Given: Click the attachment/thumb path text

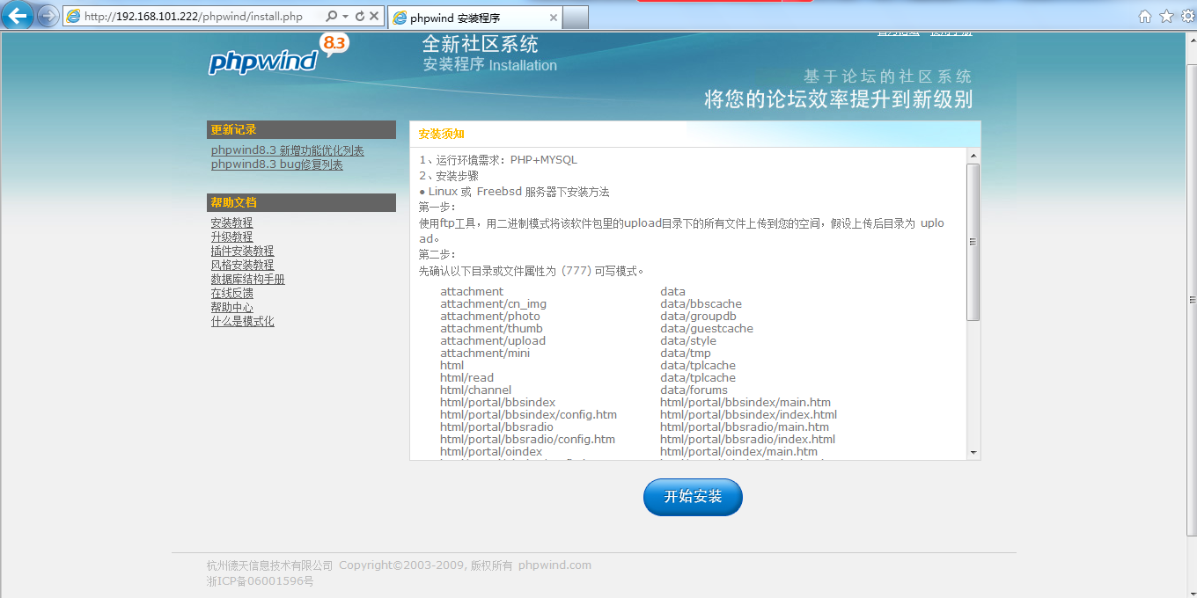Looking at the screenshot, I should click(x=491, y=329).
